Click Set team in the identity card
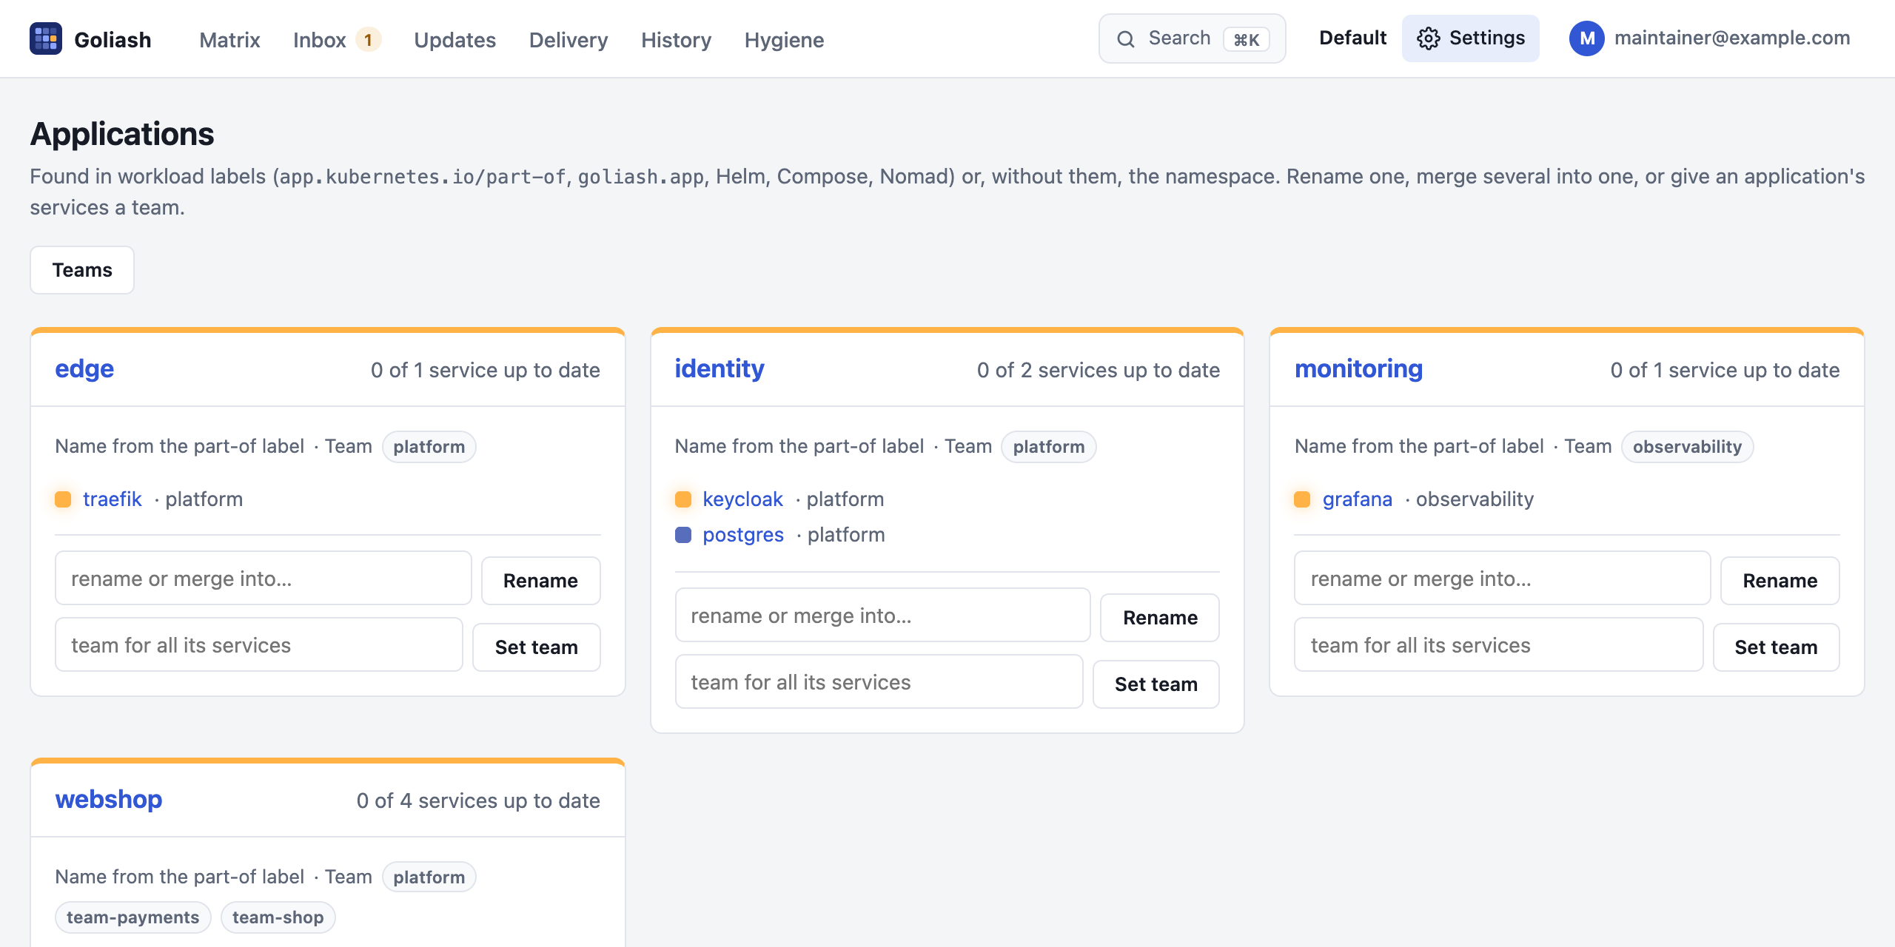This screenshot has width=1895, height=947. [x=1156, y=684]
